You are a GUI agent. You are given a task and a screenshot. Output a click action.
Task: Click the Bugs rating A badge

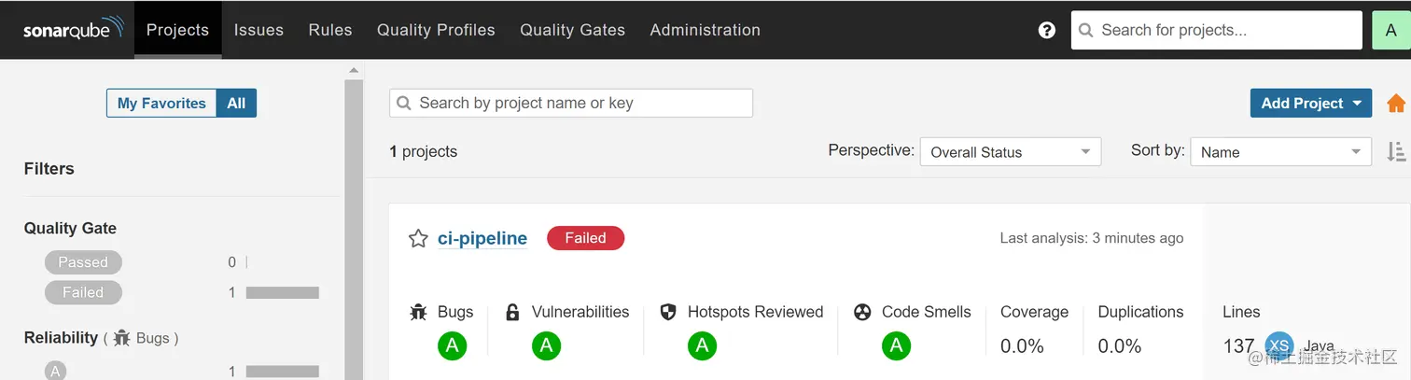(452, 346)
